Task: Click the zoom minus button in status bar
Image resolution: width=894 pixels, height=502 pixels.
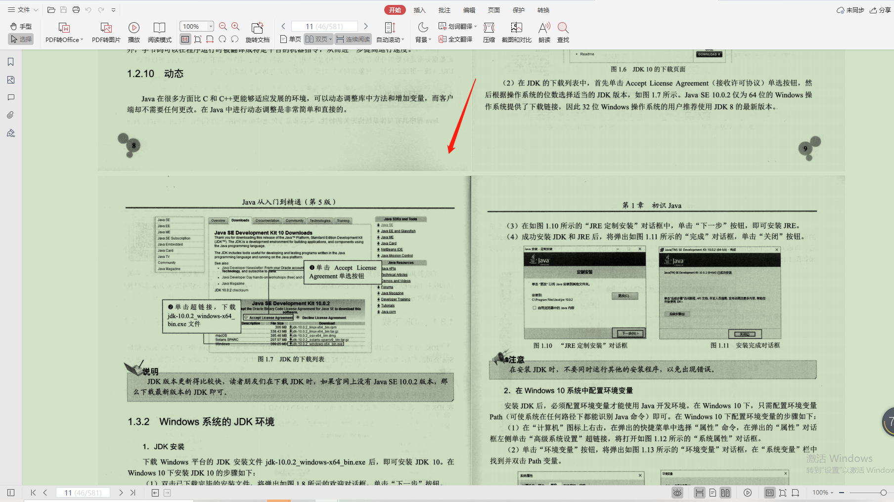Action: [842, 493]
